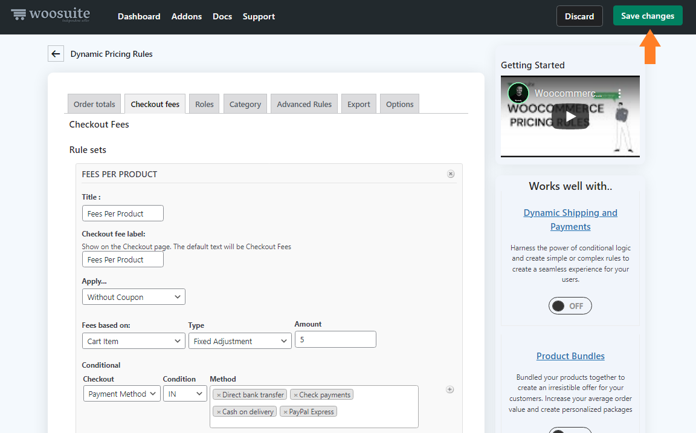The image size is (696, 433).
Task: Click the Dynamic Pricing Rules heading
Action: pyautogui.click(x=111, y=54)
